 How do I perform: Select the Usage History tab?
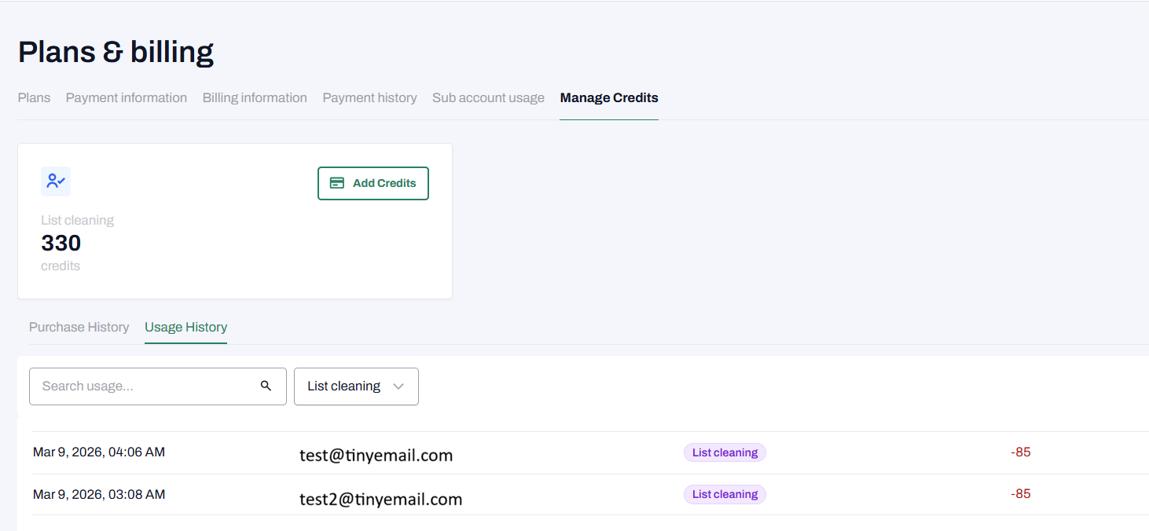(x=185, y=327)
